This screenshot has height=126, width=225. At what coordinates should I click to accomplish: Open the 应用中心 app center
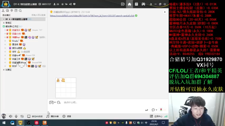(156, 116)
